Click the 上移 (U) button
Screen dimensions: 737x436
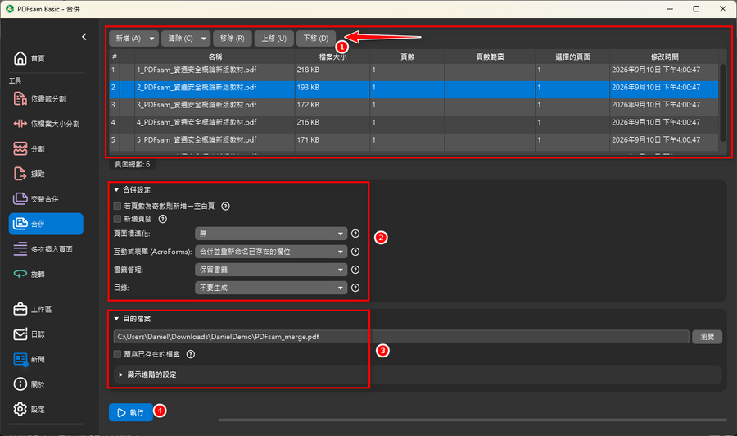pos(274,38)
